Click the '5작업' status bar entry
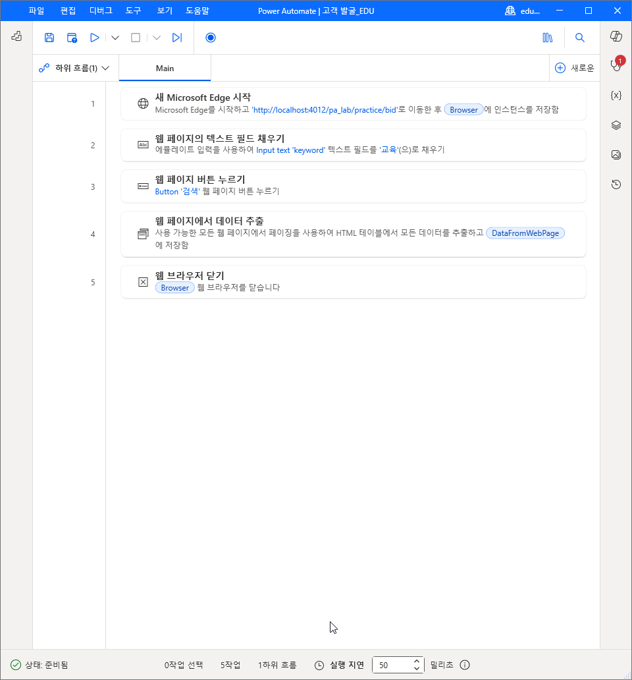Viewport: 632px width, 680px height. (x=230, y=665)
